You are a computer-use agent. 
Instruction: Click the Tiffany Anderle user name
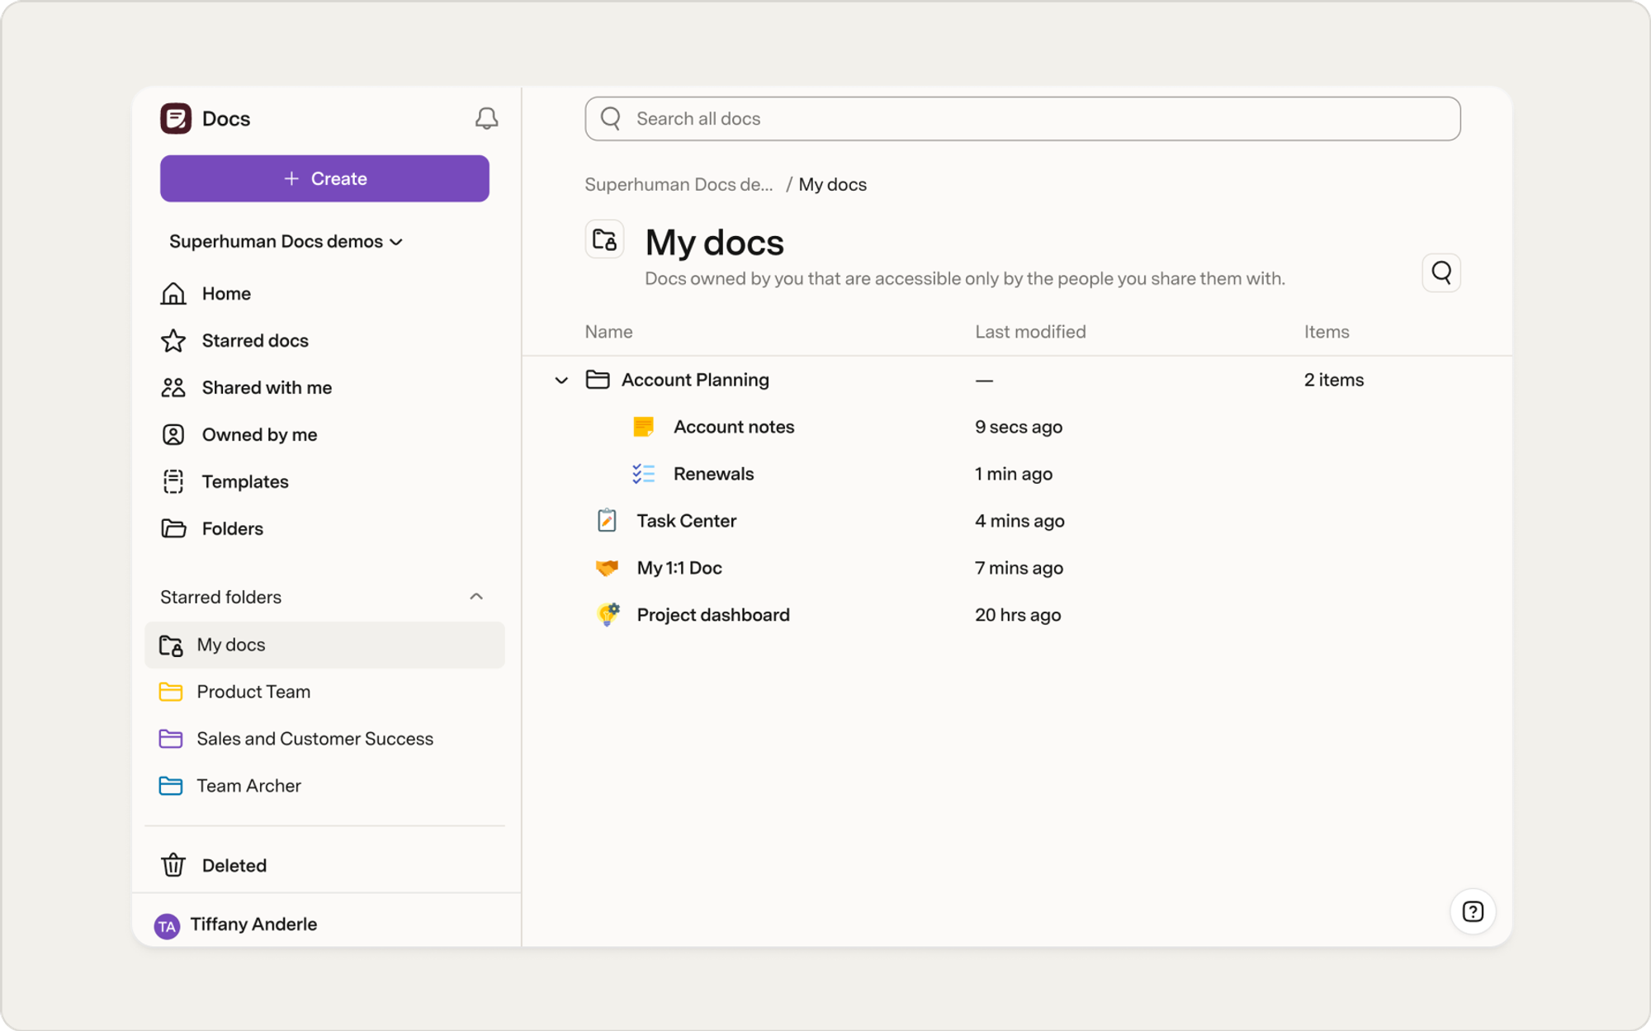coord(253,925)
